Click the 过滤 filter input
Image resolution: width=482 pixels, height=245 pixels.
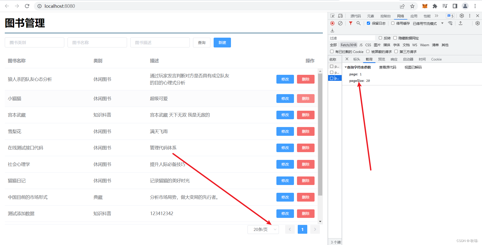click(352, 38)
